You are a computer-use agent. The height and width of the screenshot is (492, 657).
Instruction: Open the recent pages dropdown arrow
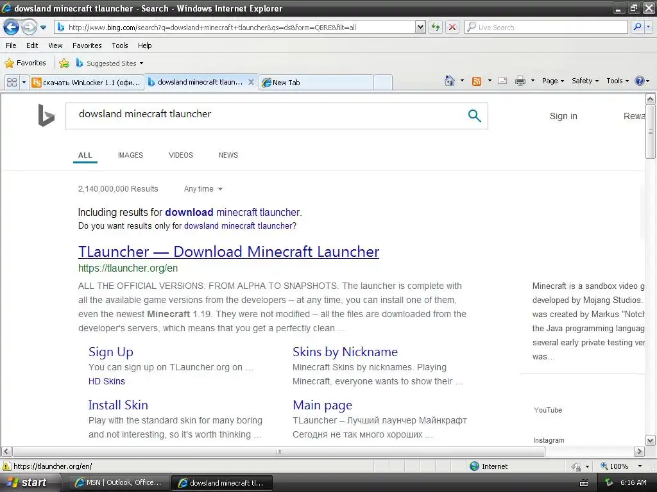[43, 28]
